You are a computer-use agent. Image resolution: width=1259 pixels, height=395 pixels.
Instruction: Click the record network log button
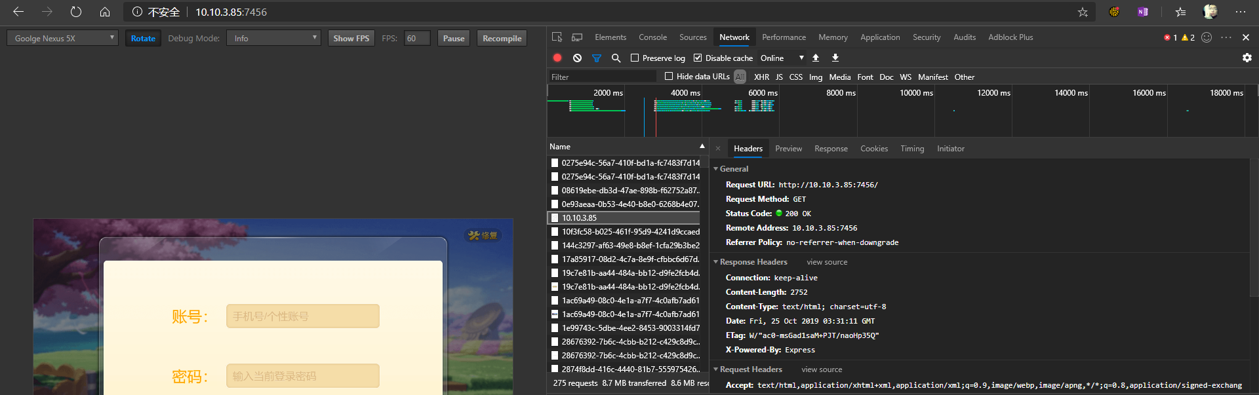(557, 58)
